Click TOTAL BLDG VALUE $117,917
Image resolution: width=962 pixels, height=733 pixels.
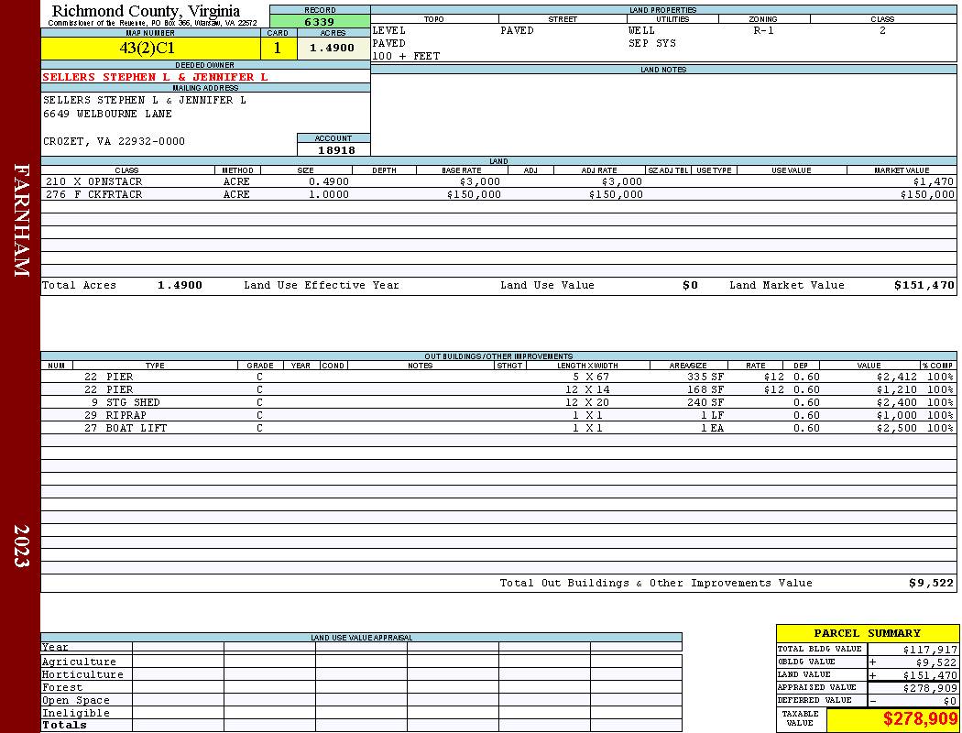(x=930, y=650)
